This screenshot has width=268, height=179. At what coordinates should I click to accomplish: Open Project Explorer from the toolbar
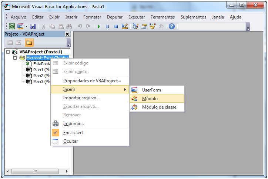coord(135,26)
